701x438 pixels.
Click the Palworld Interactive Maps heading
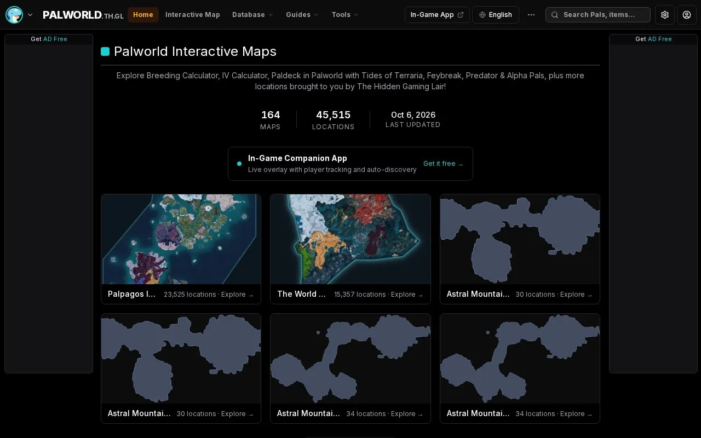(195, 51)
